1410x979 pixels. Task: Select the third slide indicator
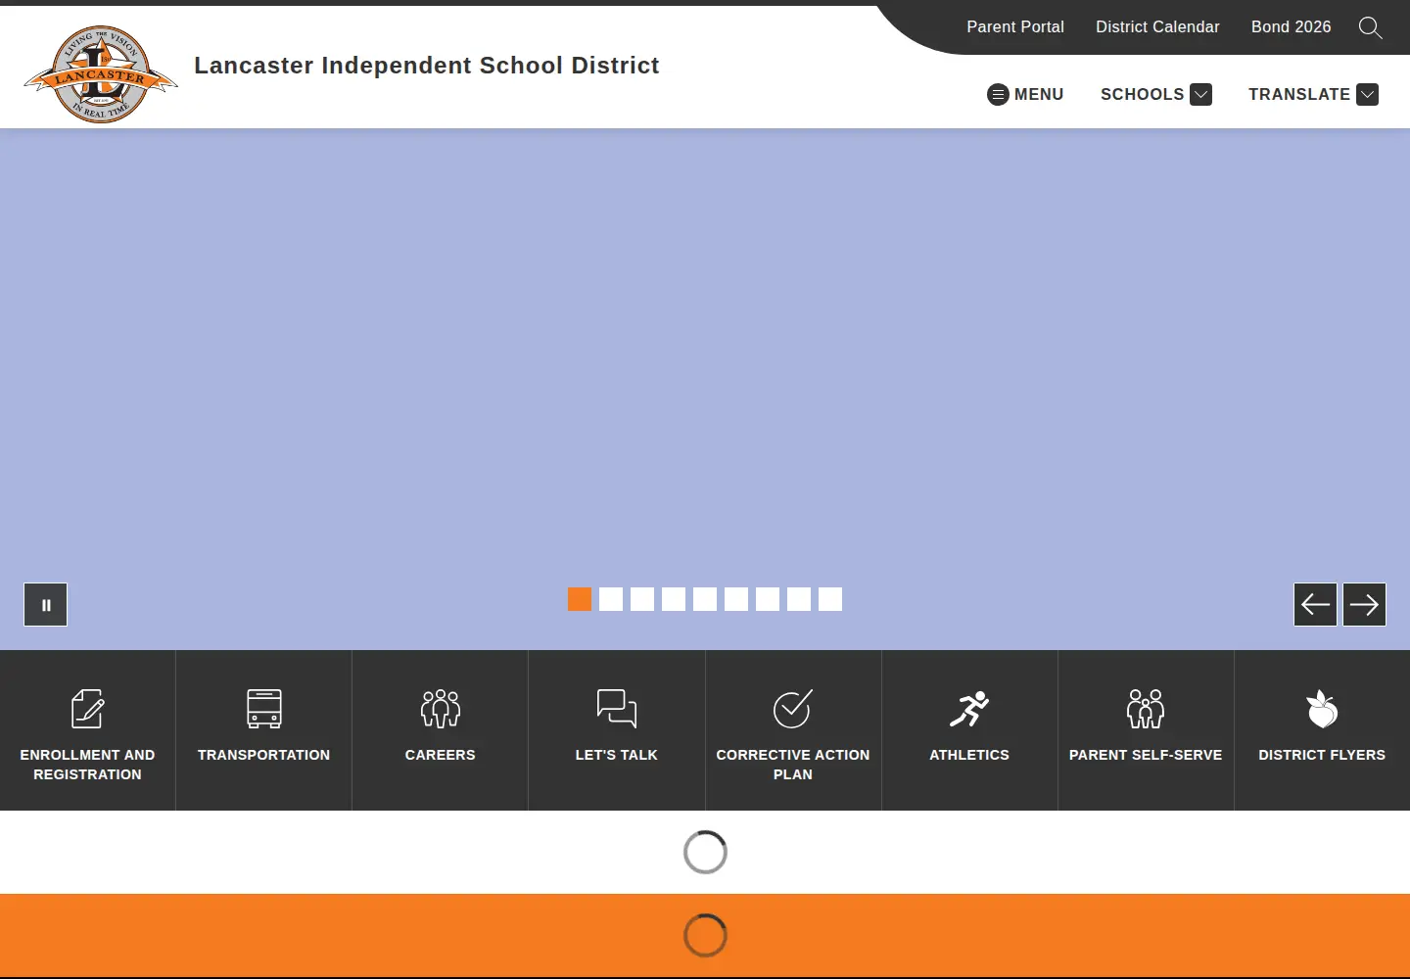642,599
